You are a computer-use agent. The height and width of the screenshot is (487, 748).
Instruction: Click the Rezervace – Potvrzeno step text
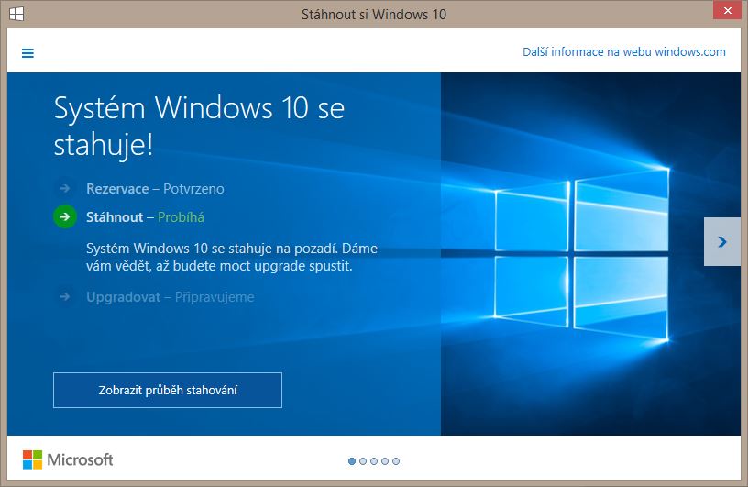pyautogui.click(x=155, y=189)
